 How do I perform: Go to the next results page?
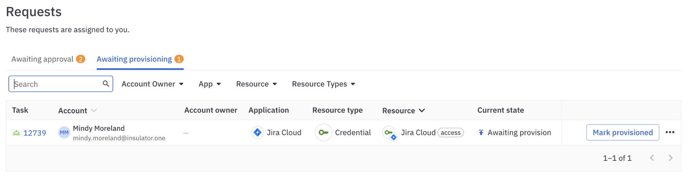click(670, 158)
